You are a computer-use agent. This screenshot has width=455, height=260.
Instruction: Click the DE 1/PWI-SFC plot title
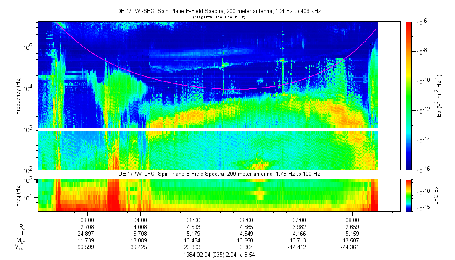218,11
